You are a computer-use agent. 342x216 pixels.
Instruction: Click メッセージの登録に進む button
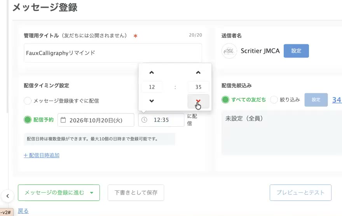coord(59,193)
